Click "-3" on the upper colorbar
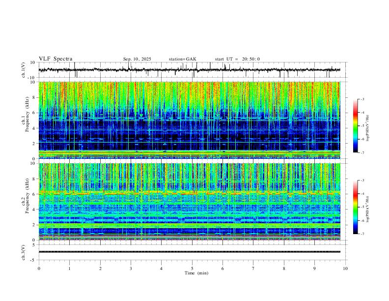Image resolution: width=389 pixels, height=301 pixels. coord(362,99)
